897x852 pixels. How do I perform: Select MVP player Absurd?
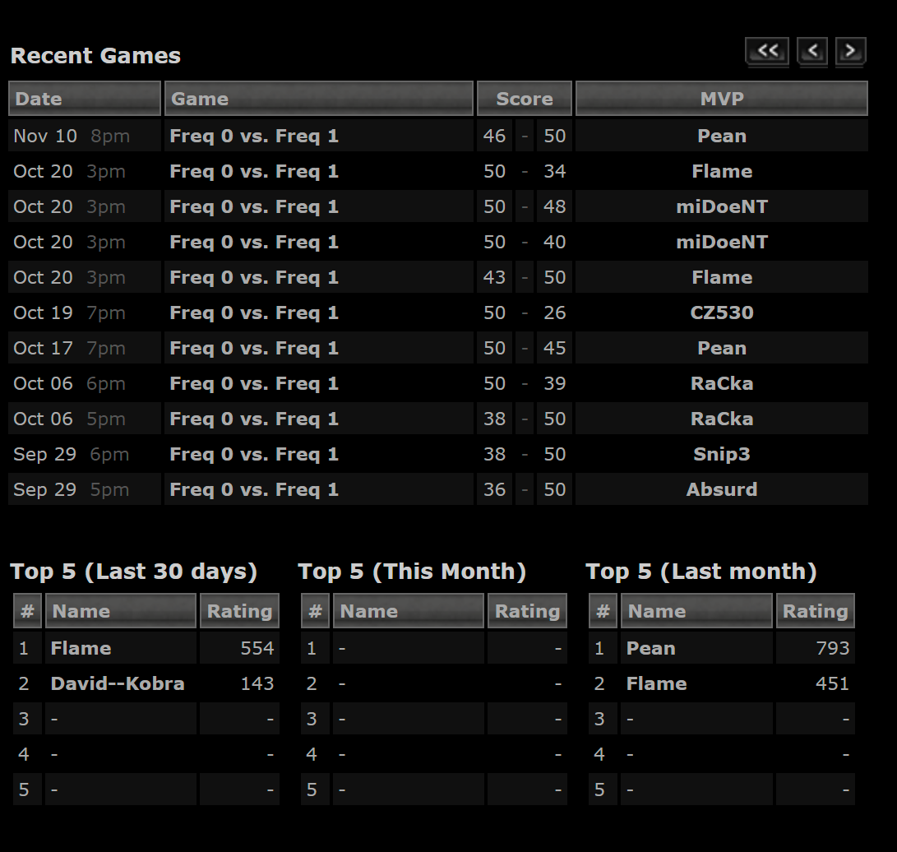[x=722, y=489]
